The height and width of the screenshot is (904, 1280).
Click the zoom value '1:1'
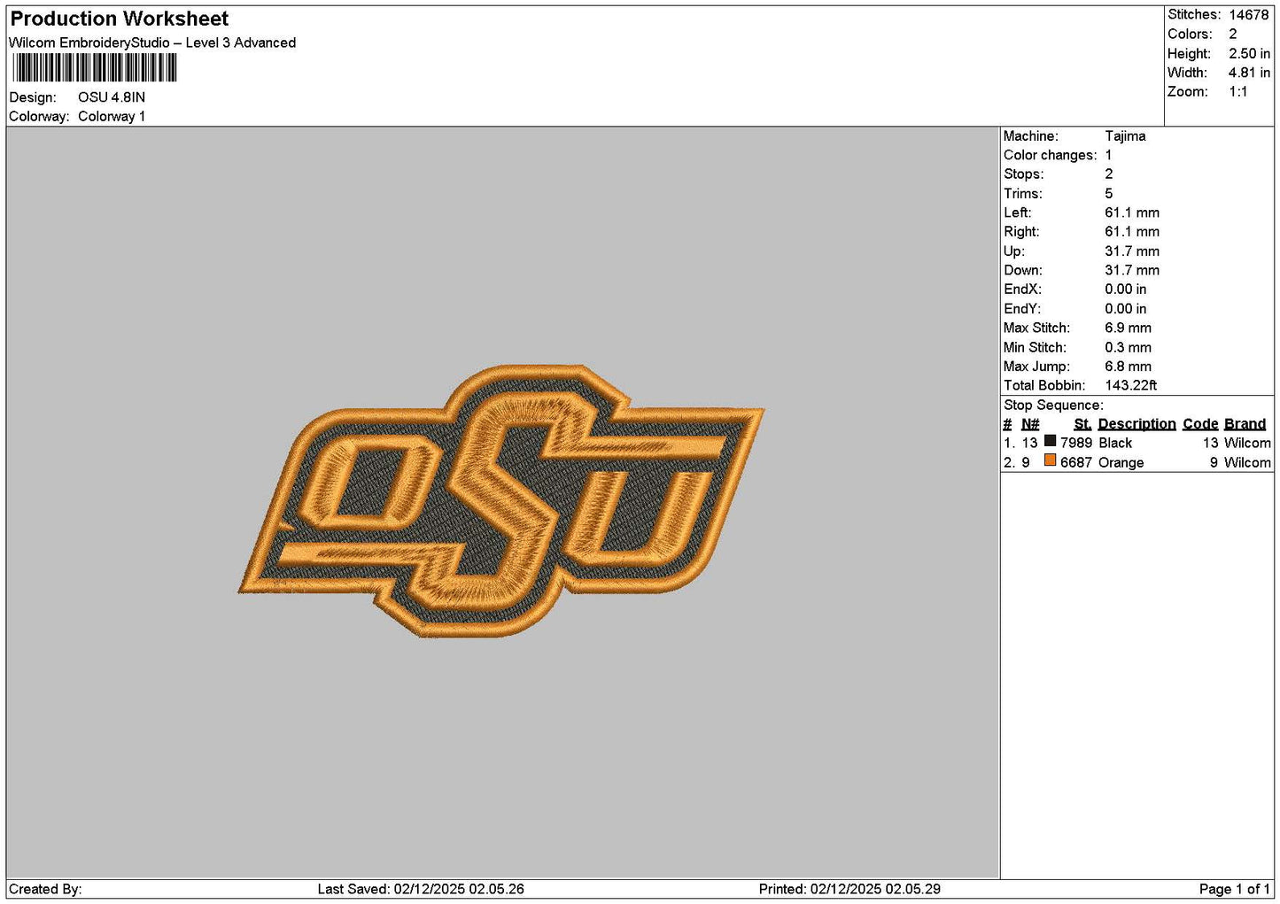pos(1238,92)
